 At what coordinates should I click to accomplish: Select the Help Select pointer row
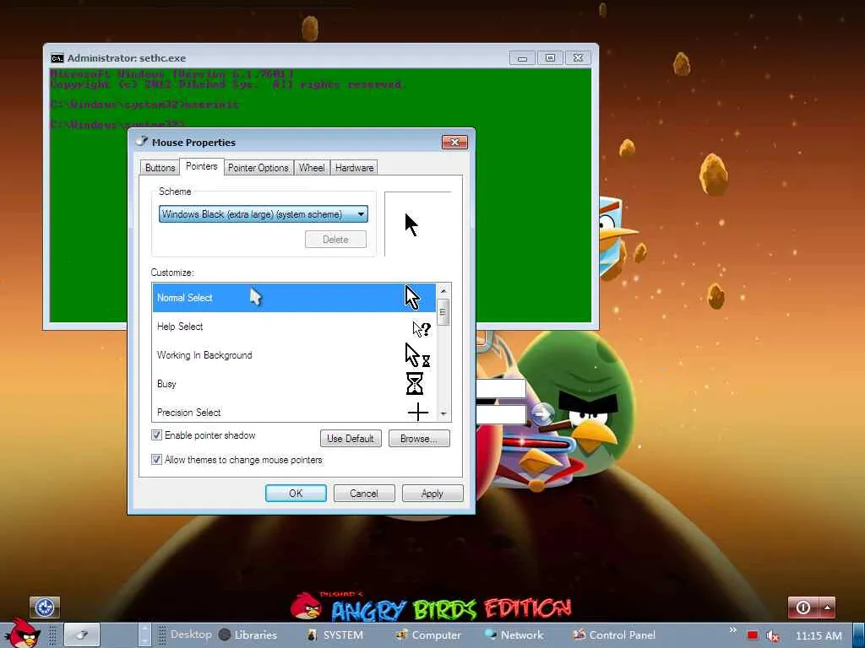(x=294, y=327)
